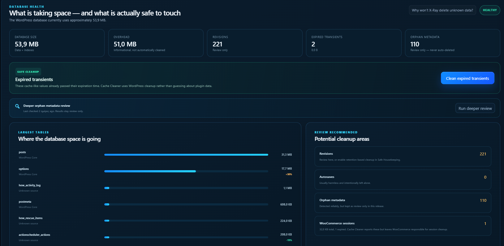This screenshot has width=504, height=246.
Task: Click the Clean expired transients button
Action: pyautogui.click(x=467, y=78)
